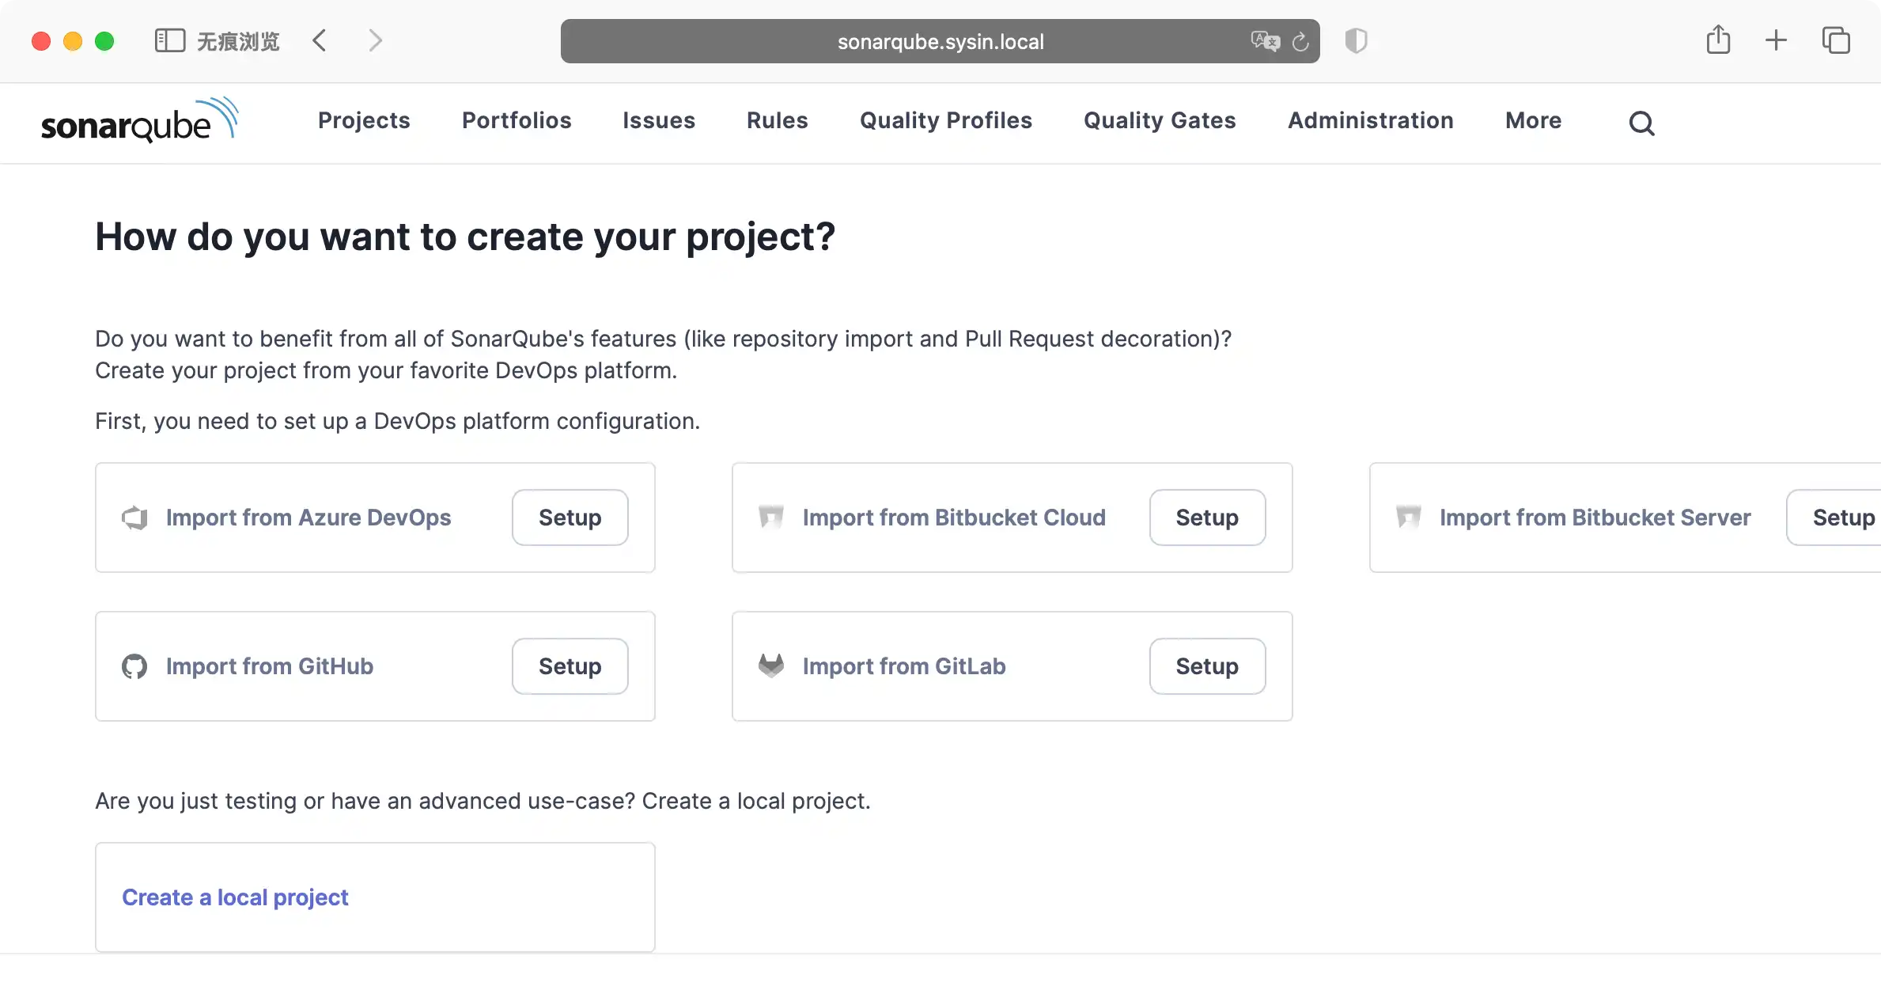Click the Create a local project link
Viewport: 1881px width, 986px height.
tap(235, 897)
